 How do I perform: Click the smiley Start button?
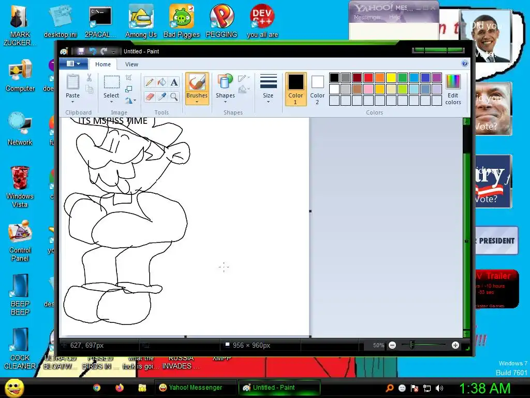tap(14, 388)
